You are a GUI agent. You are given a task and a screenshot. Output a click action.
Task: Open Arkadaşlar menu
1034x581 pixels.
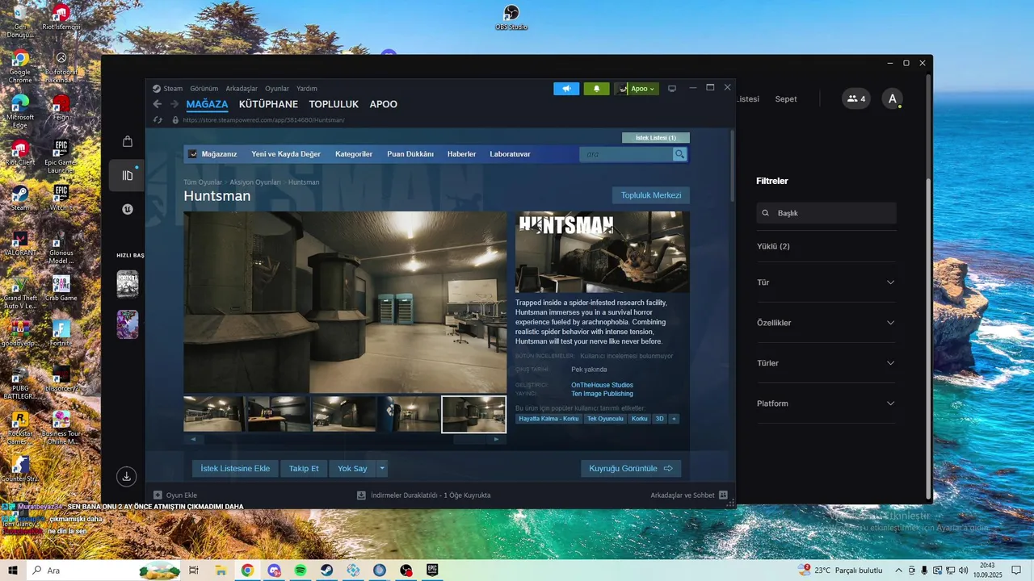coord(242,89)
